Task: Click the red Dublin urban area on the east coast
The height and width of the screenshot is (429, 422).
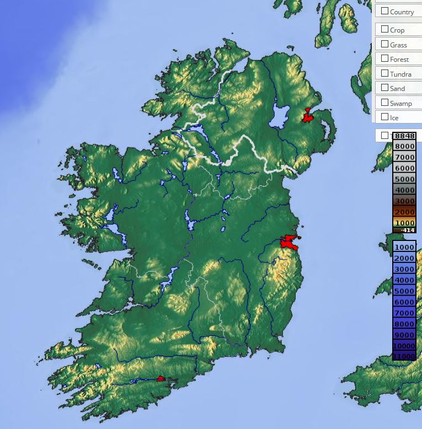Action: pyautogui.click(x=289, y=242)
